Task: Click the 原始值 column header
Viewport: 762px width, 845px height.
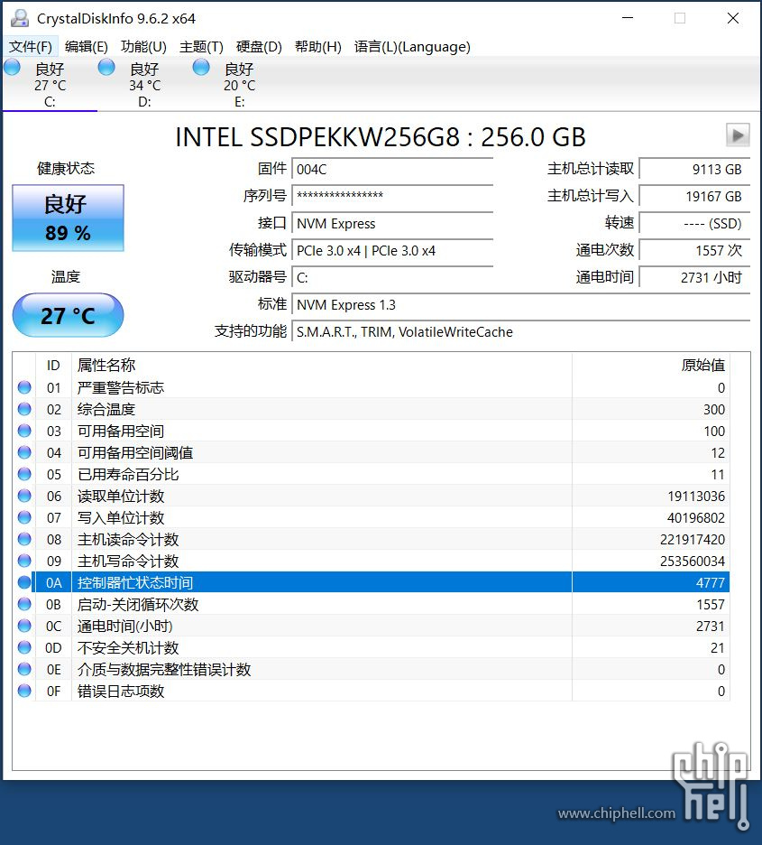Action: pyautogui.click(x=650, y=366)
